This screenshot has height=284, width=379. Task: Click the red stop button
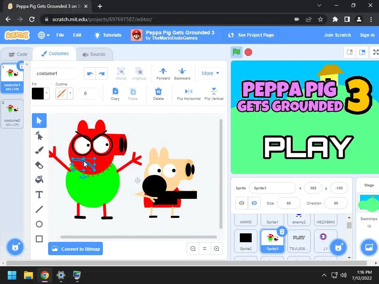click(248, 52)
